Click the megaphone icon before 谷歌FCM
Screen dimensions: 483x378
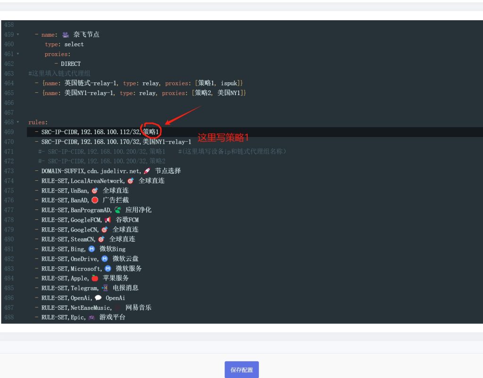108,220
